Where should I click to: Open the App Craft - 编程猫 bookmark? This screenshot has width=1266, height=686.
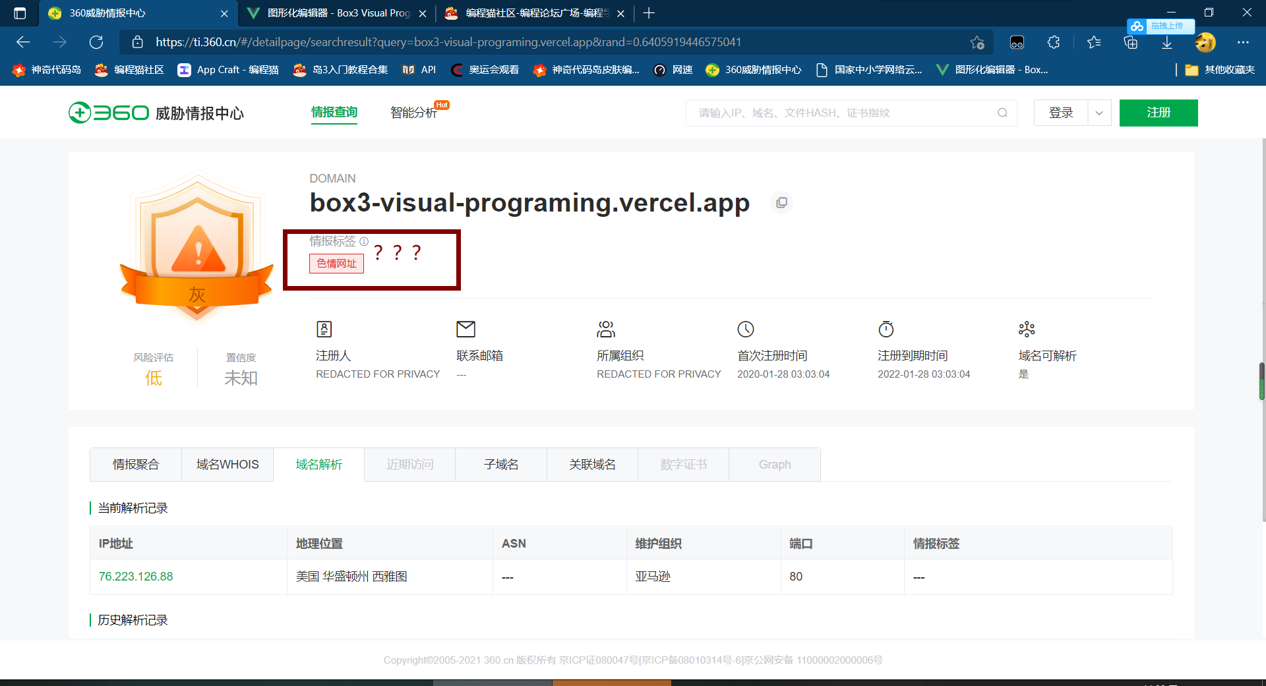coord(228,70)
